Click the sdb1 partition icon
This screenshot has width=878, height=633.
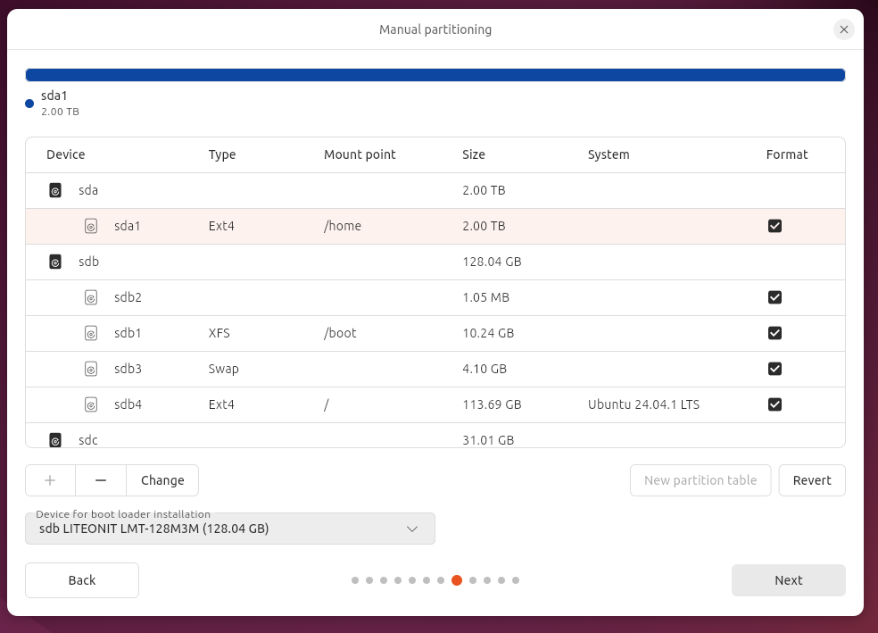(91, 333)
